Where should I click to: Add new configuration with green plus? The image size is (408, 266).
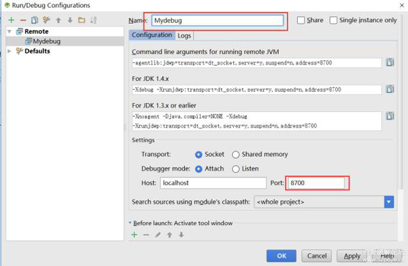click(11, 20)
